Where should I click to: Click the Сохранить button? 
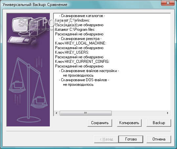coord(100,123)
